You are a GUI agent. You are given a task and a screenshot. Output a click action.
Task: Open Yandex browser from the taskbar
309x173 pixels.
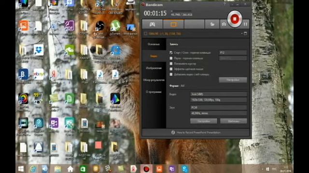(133, 169)
